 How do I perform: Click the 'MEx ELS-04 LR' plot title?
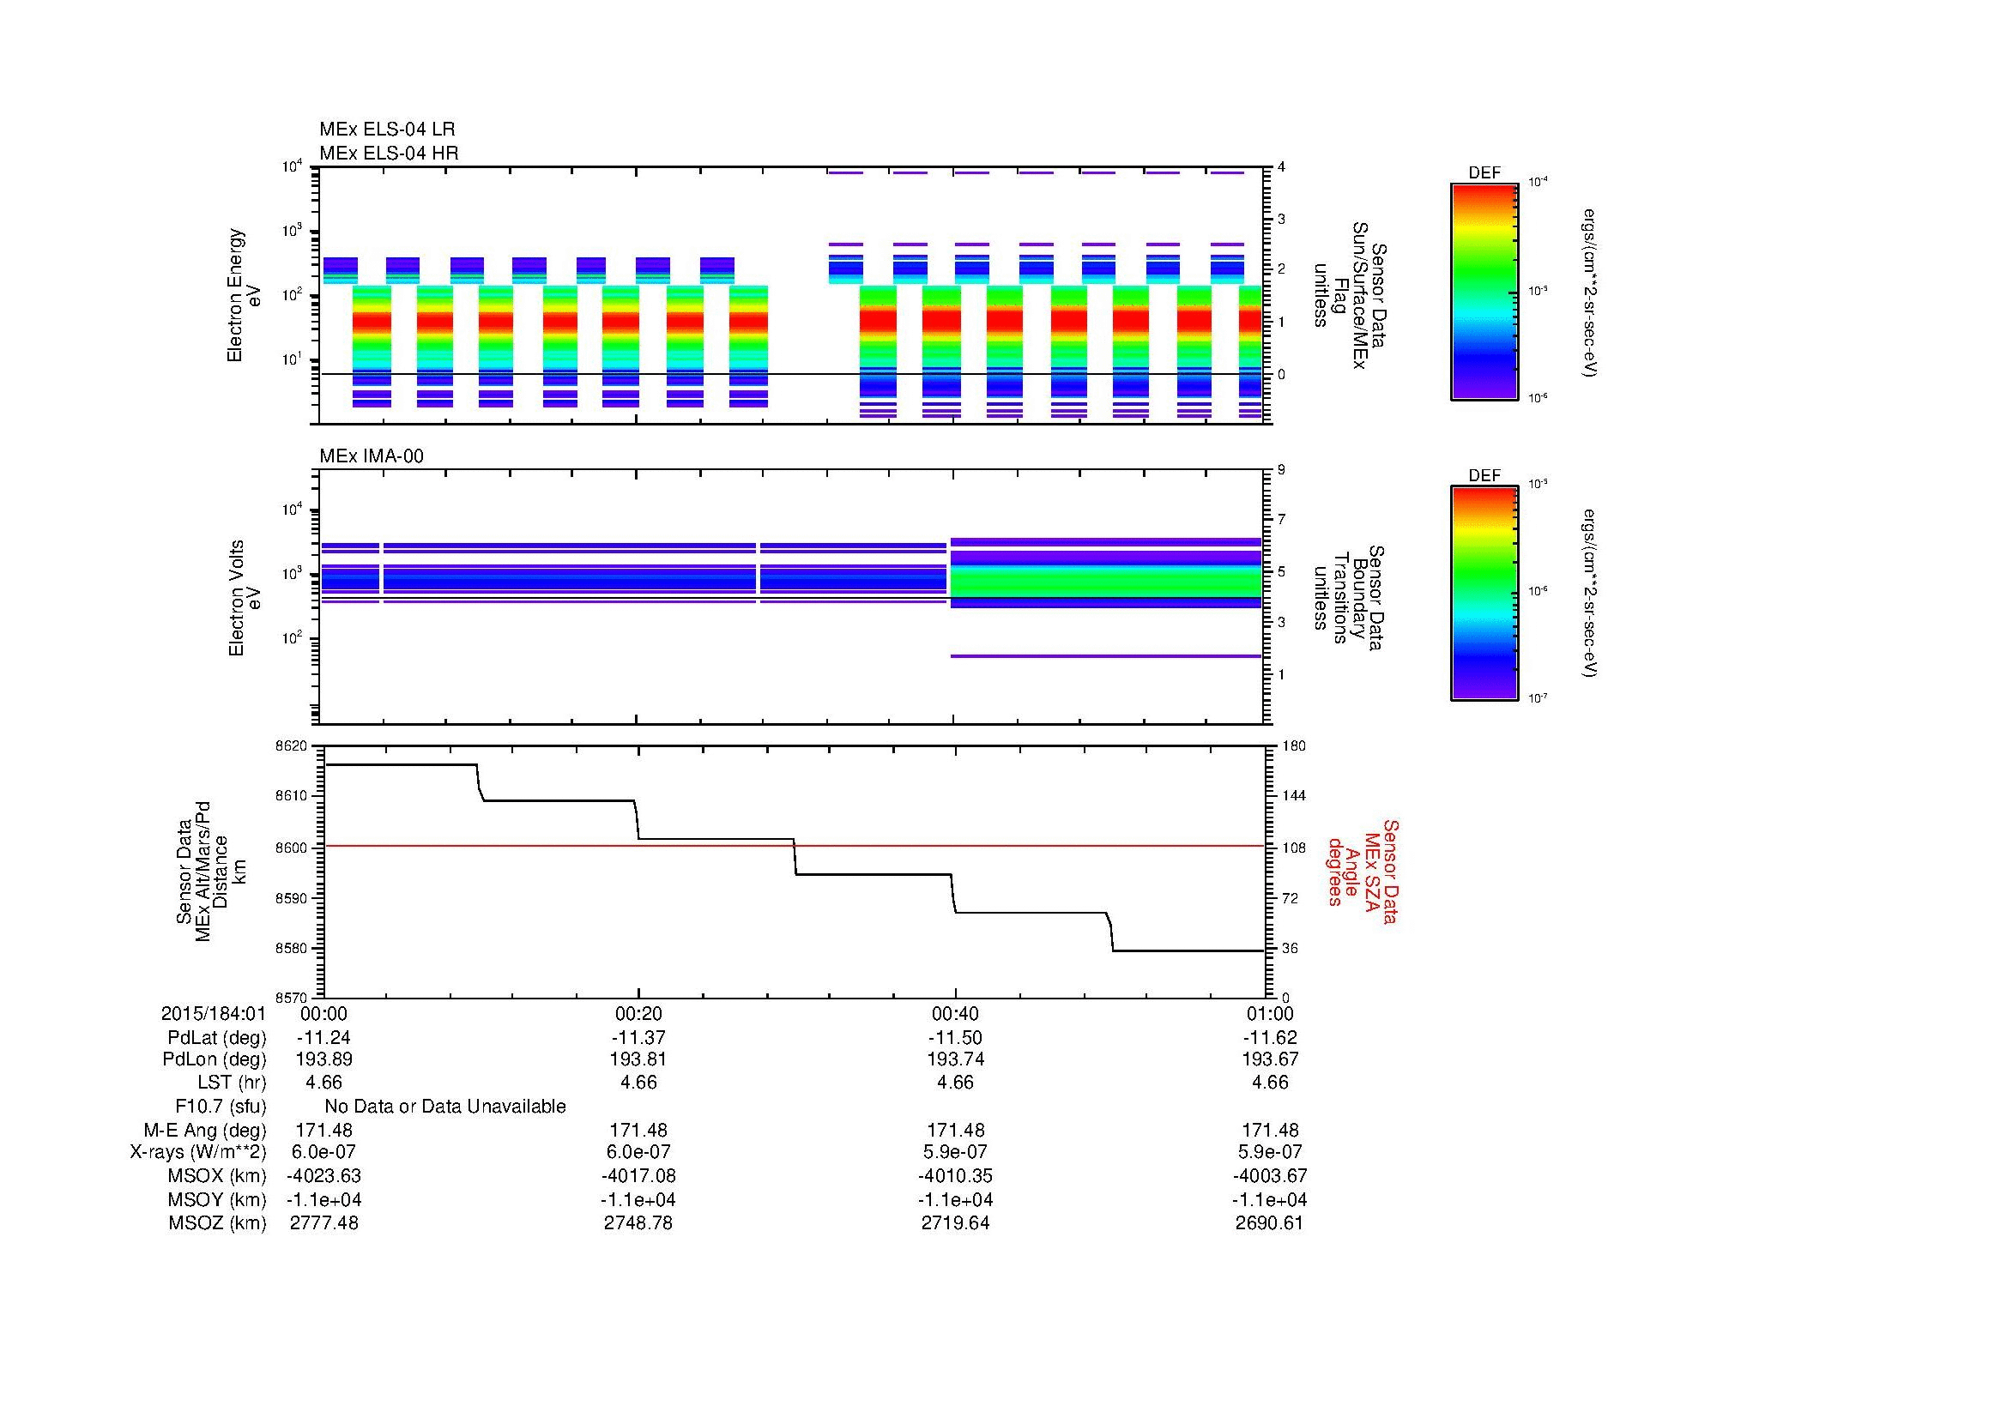coord(386,130)
